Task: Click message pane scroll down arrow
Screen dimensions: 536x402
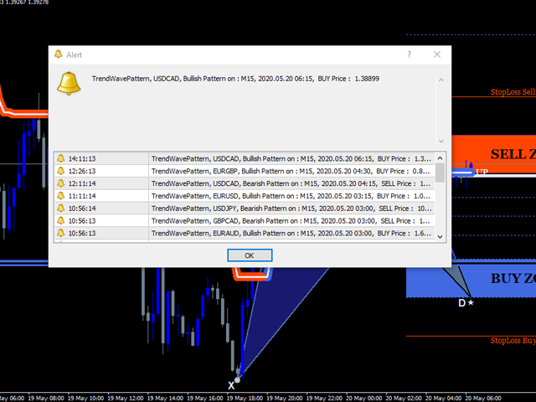Action: 441,141
